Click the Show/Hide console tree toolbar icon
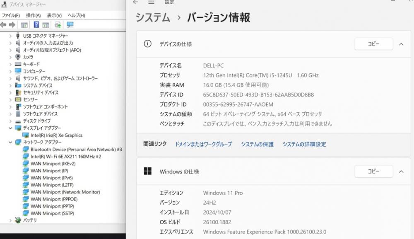The height and width of the screenshot is (239, 414). pos(24,25)
